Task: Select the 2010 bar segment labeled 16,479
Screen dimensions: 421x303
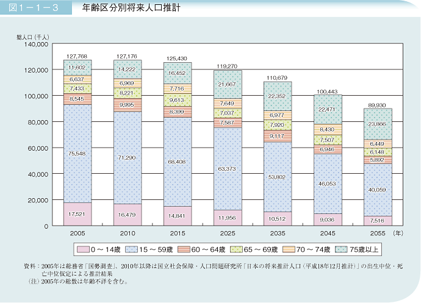Action: (x=128, y=215)
